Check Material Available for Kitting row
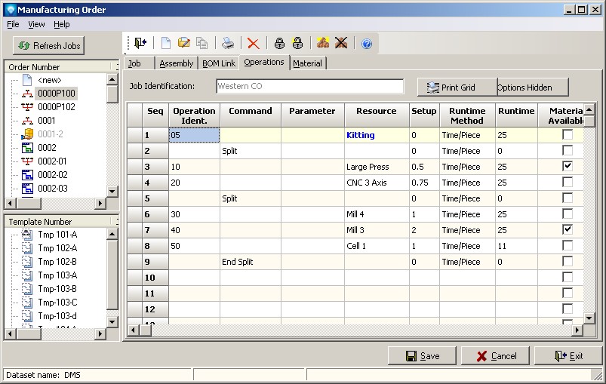The width and height of the screenshot is (606, 384). [x=568, y=135]
